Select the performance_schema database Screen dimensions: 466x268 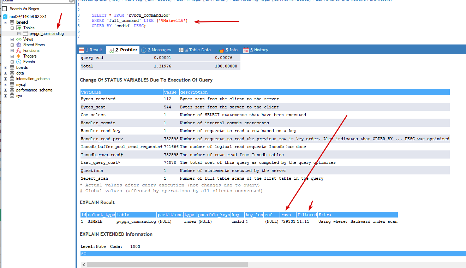pos(34,90)
